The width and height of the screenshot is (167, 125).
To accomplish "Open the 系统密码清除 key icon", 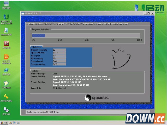I will pos(6,97).
